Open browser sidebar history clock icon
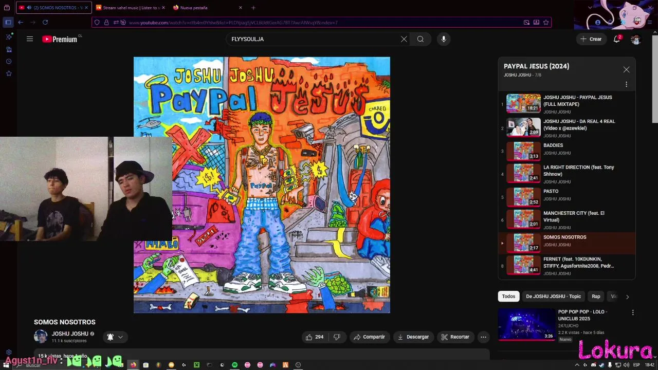This screenshot has height=370, width=658. point(9,62)
